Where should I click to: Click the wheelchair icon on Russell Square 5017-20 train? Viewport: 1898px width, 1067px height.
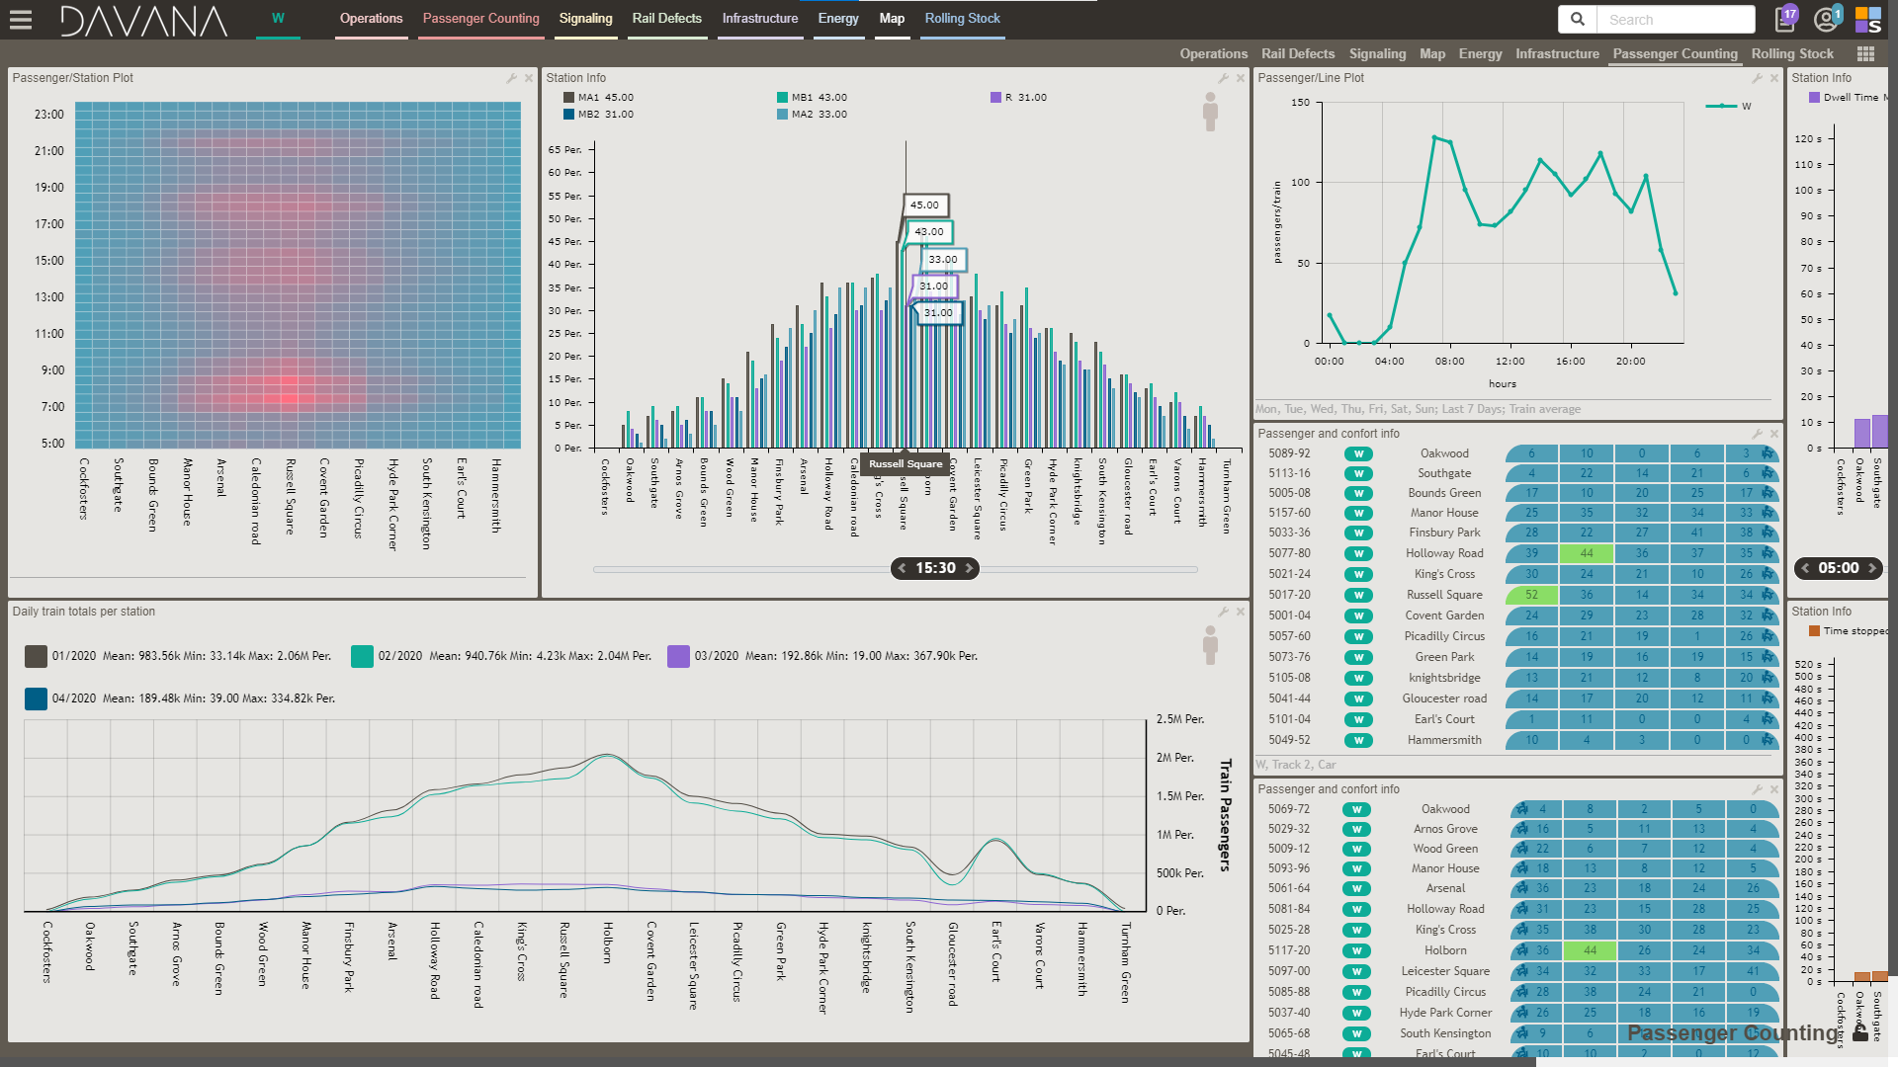[1769, 595]
